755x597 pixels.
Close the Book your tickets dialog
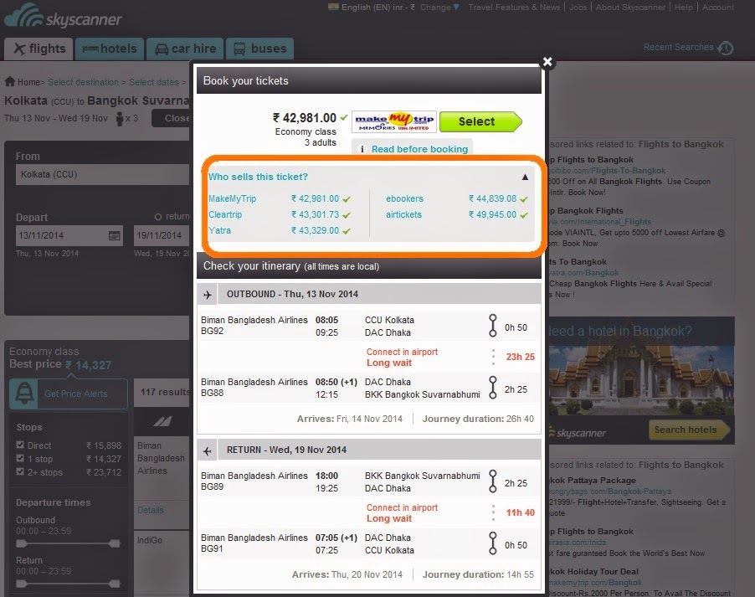(547, 62)
